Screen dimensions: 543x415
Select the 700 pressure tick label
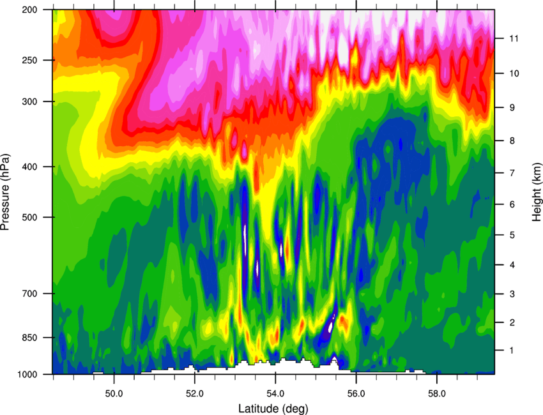point(30,294)
